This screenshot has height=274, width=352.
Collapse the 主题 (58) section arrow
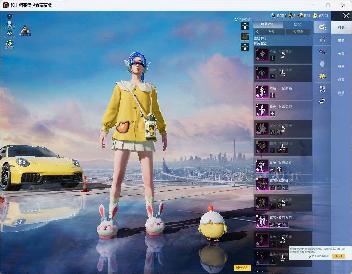click(x=310, y=38)
